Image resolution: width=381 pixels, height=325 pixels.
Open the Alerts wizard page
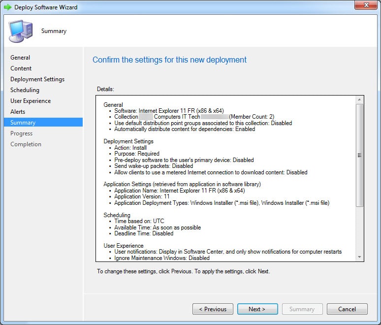pyautogui.click(x=18, y=112)
